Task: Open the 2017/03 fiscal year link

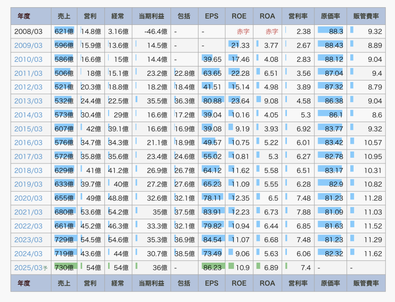Action: (x=28, y=157)
